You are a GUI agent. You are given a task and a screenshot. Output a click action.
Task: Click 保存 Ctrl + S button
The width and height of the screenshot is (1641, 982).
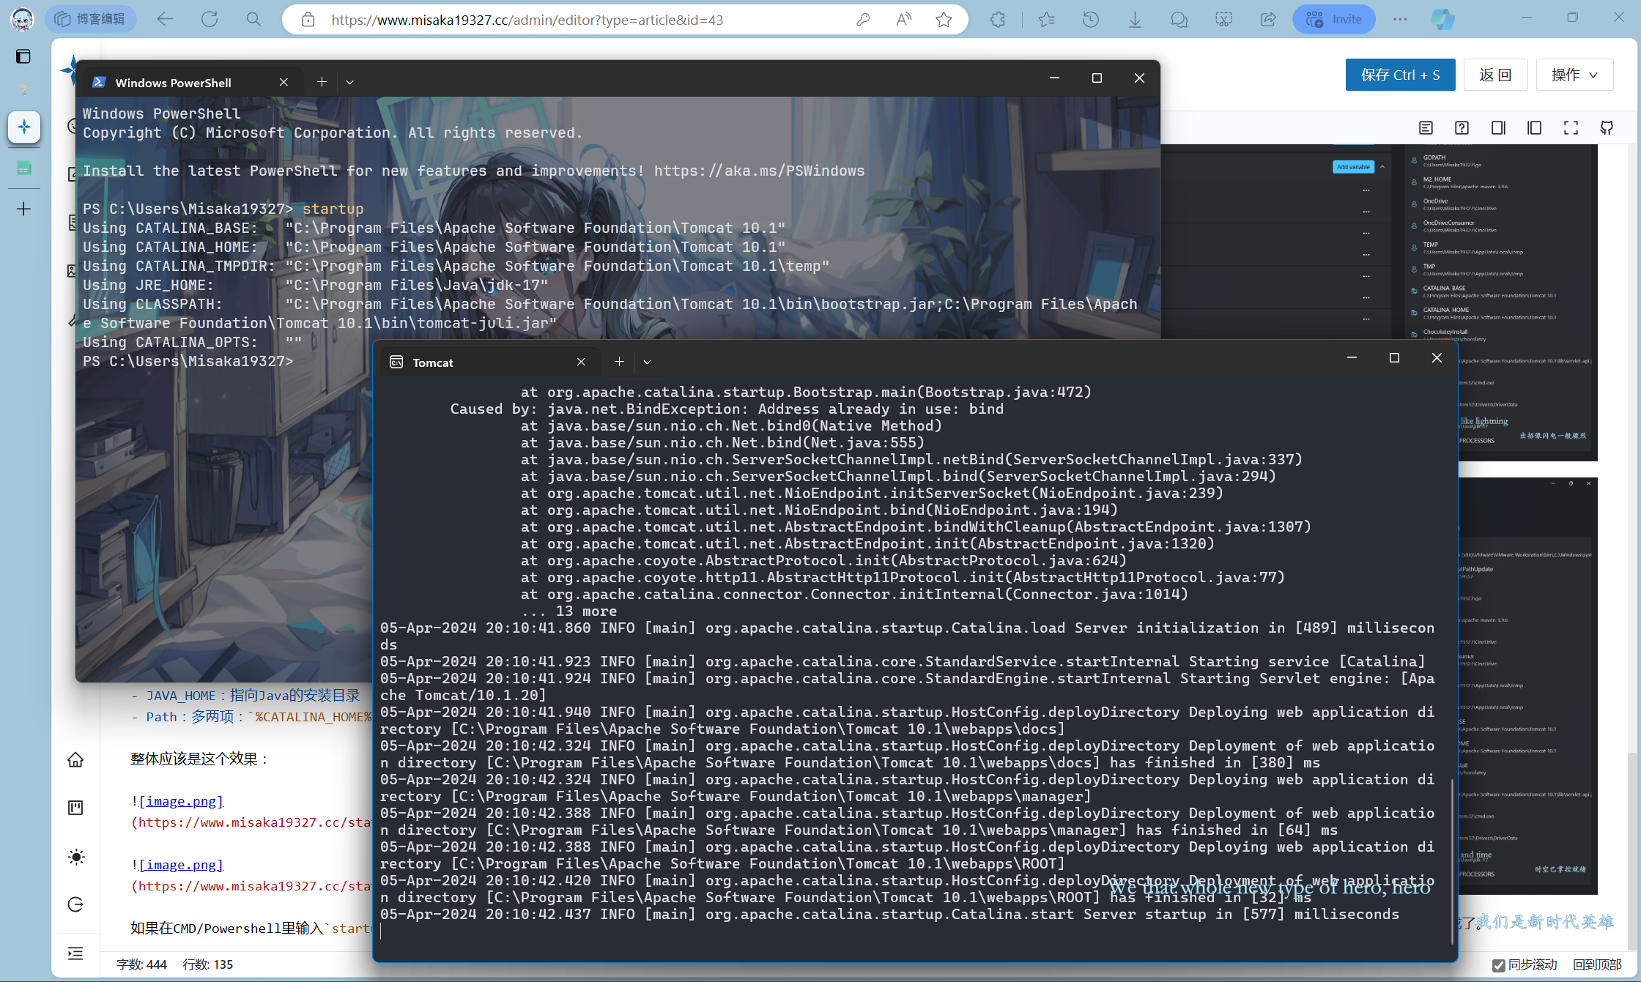point(1400,75)
